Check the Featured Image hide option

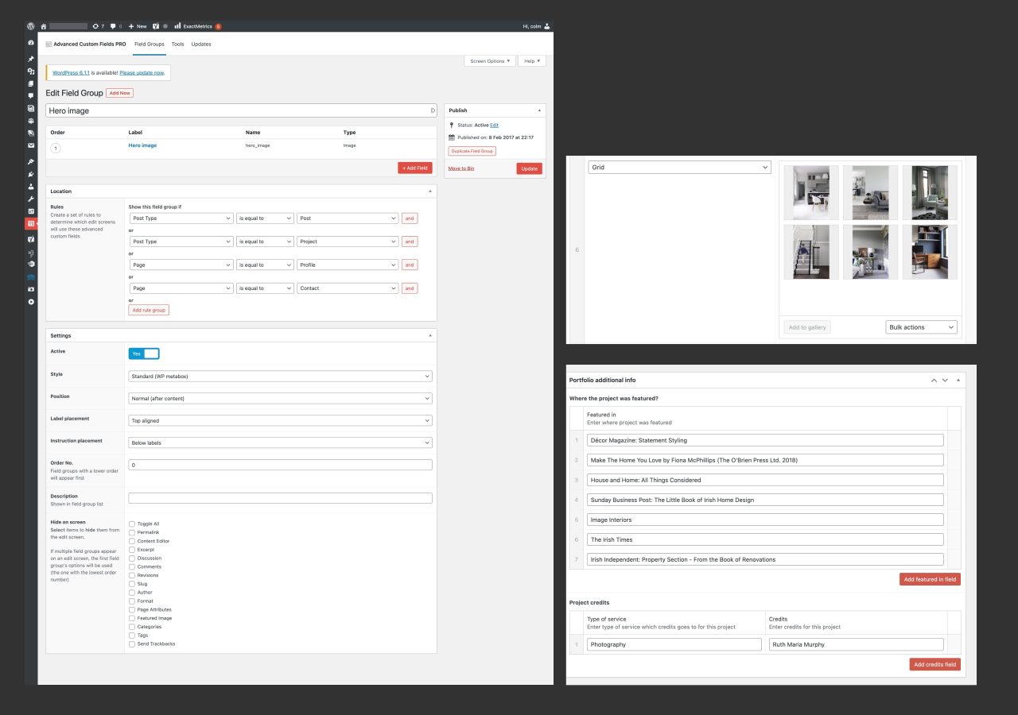(x=132, y=618)
